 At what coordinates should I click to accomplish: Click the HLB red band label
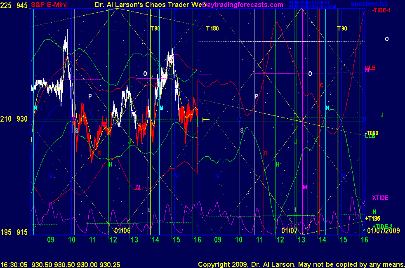coord(371,68)
